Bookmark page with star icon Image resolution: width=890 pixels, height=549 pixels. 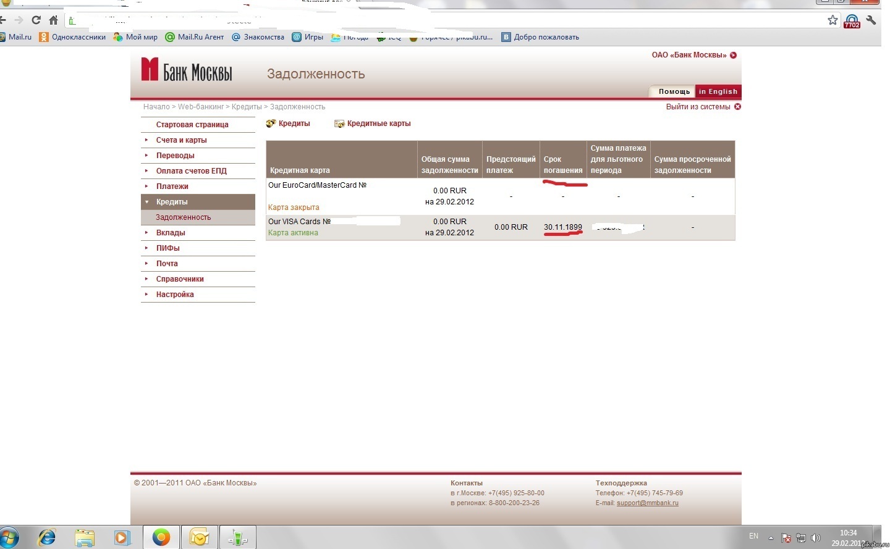coord(833,20)
